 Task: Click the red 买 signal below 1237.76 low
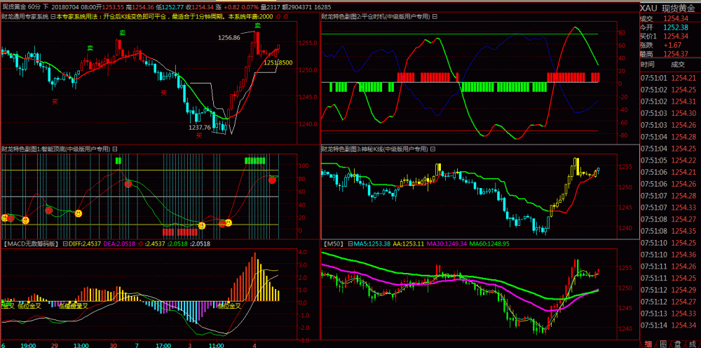coord(200,135)
